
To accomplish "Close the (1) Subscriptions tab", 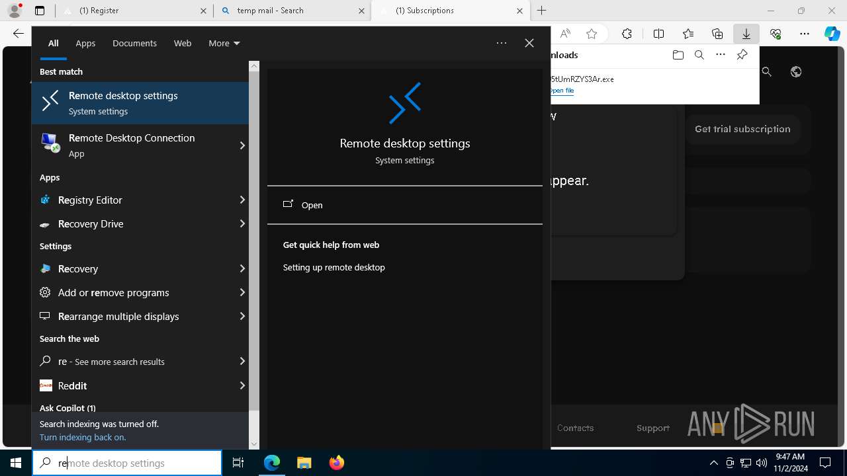I will pyautogui.click(x=519, y=11).
